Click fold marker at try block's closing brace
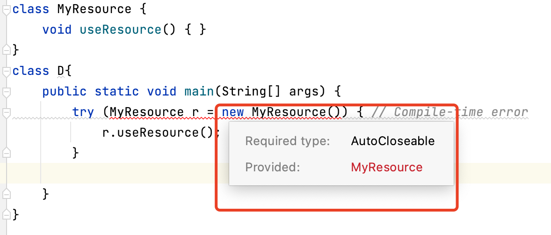551x235 pixels. point(6,152)
